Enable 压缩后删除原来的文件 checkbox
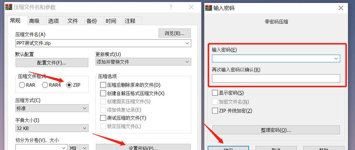Image resolution: width=355 pixels, height=150 pixels. click(103, 85)
